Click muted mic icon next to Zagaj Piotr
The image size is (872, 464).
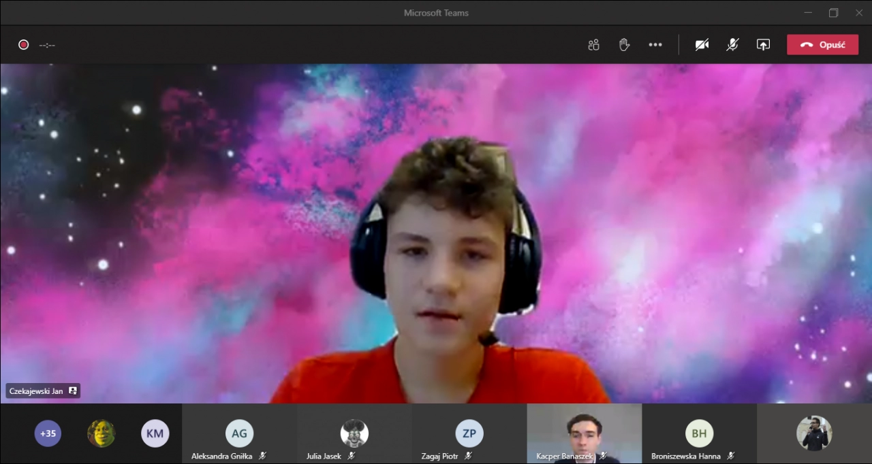[468, 456]
